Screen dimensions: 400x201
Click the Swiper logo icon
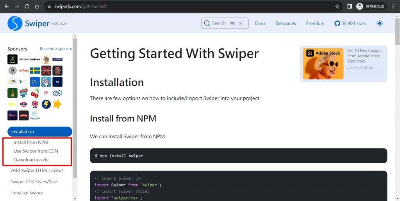15,23
